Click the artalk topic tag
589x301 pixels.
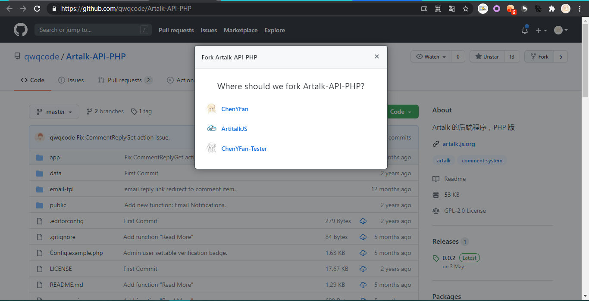(444, 161)
